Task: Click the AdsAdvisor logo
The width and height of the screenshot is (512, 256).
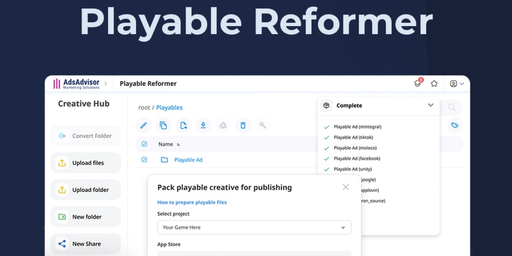Action: click(x=76, y=84)
